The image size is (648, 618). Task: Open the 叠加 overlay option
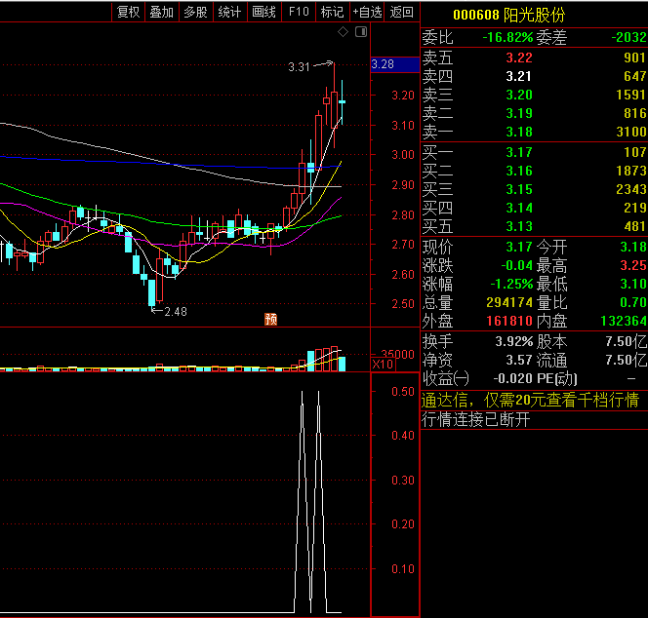point(162,12)
